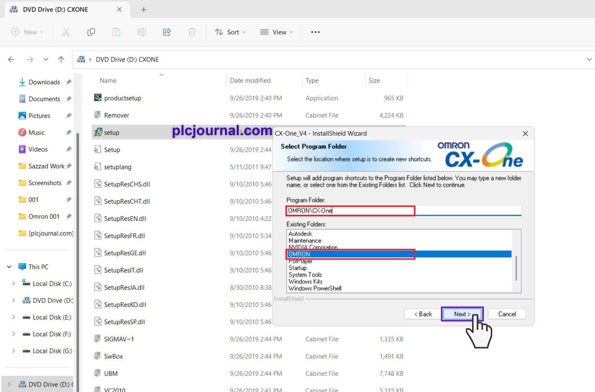Open Videos in the sidebar
Viewport: 595px width, 392px height.
[38, 150]
